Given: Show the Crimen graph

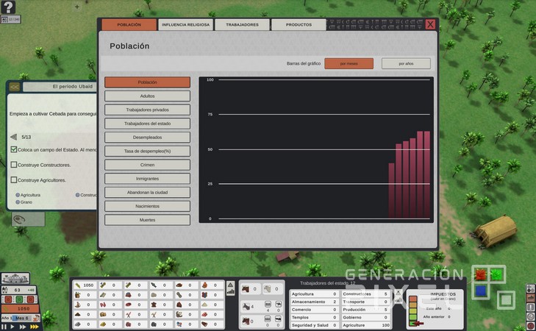Looking at the screenshot, I should (x=147, y=165).
